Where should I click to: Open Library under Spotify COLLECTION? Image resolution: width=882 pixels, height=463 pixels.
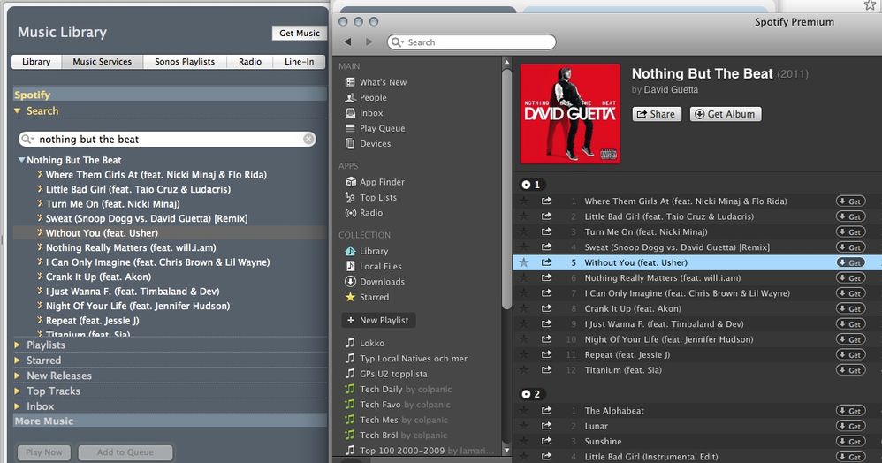tap(367, 251)
